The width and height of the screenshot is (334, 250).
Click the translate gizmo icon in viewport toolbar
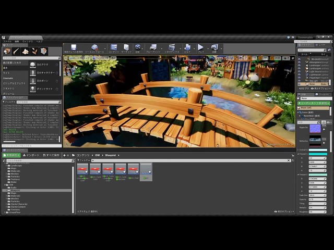[x=228, y=58]
